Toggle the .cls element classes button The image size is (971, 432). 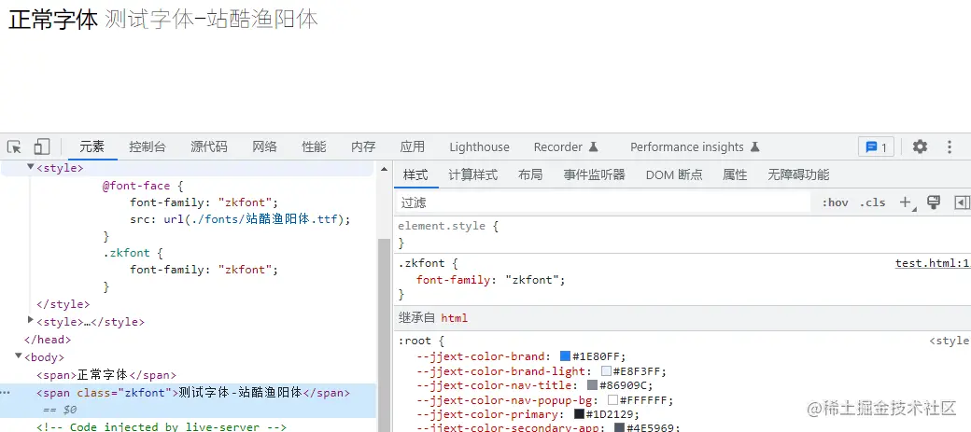click(x=872, y=202)
